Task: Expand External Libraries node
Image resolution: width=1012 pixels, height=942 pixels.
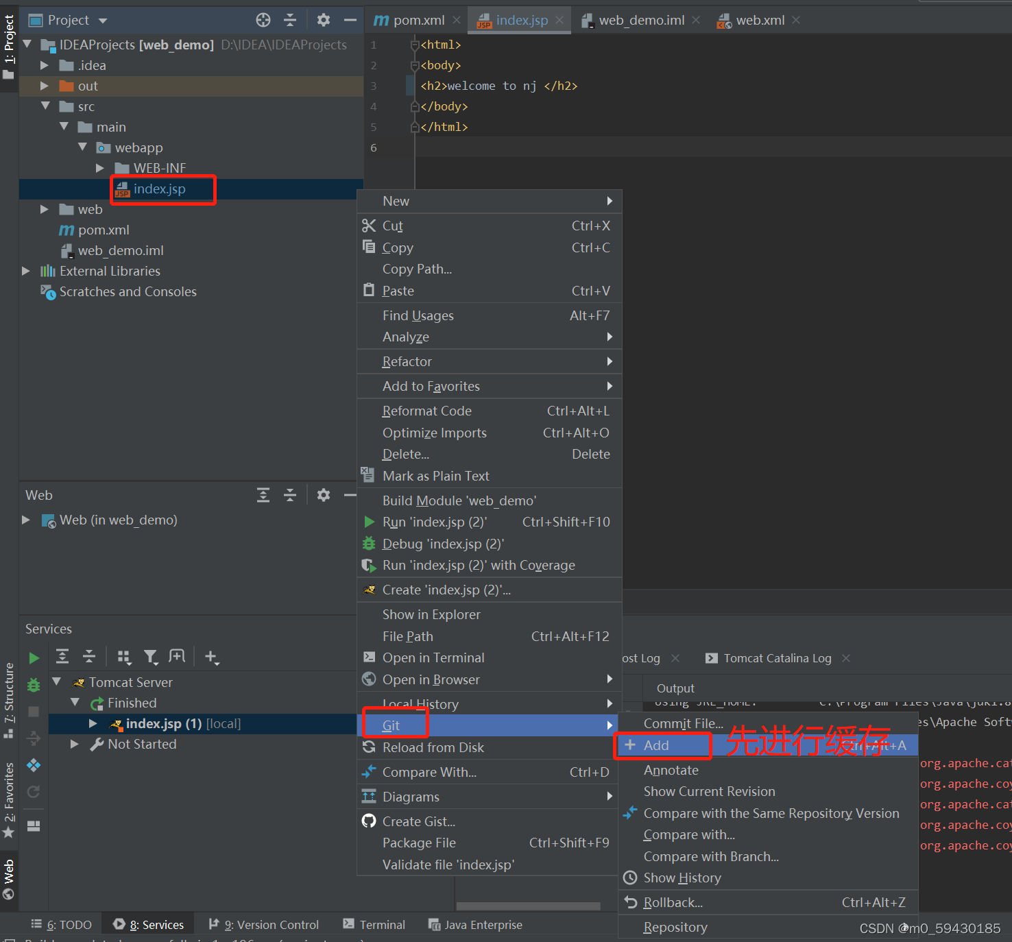Action: (x=26, y=271)
